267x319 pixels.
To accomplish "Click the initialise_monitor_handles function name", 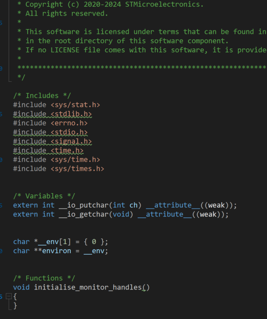I will (x=88, y=287).
